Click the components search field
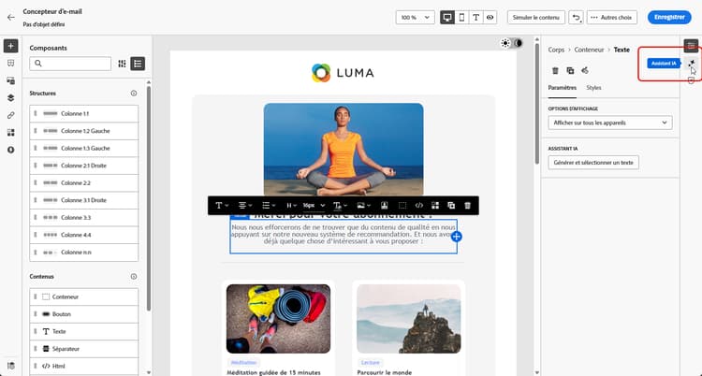Screen dimensions: 702x376 [x=70, y=64]
